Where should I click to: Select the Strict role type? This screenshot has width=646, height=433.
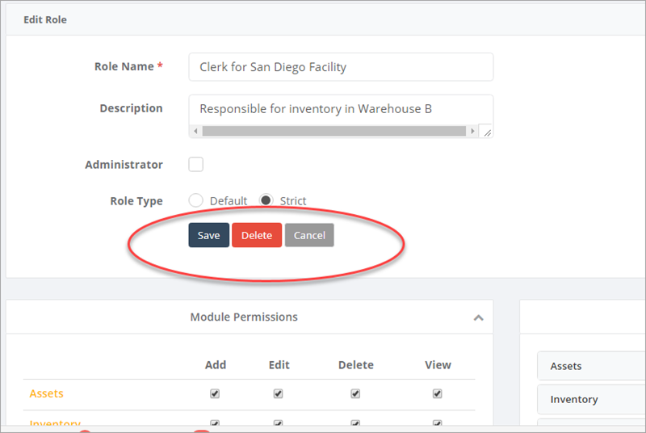click(x=266, y=200)
